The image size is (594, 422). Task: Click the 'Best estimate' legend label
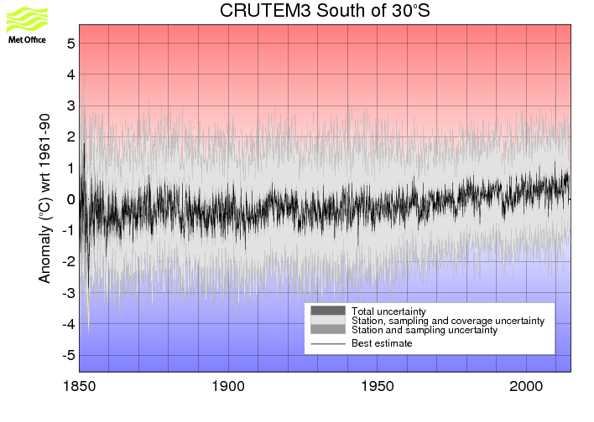pyautogui.click(x=382, y=343)
